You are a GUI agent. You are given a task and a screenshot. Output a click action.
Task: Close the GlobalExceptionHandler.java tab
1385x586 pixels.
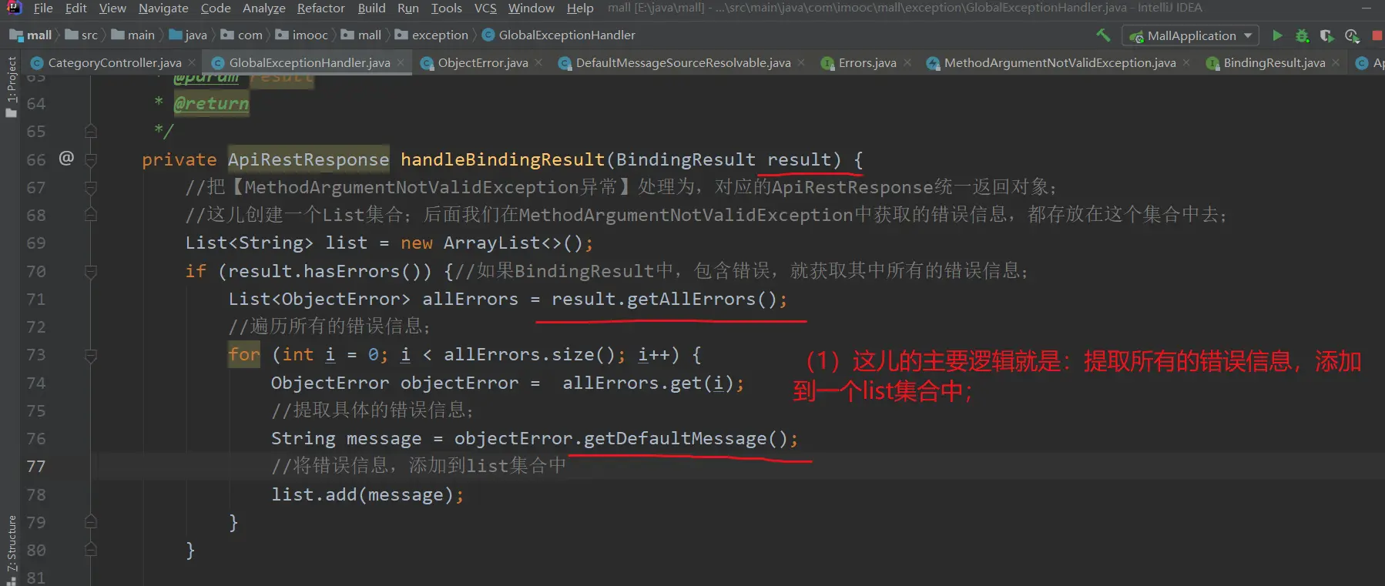[401, 62]
